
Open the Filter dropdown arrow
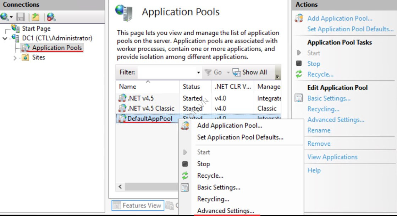pos(198,72)
